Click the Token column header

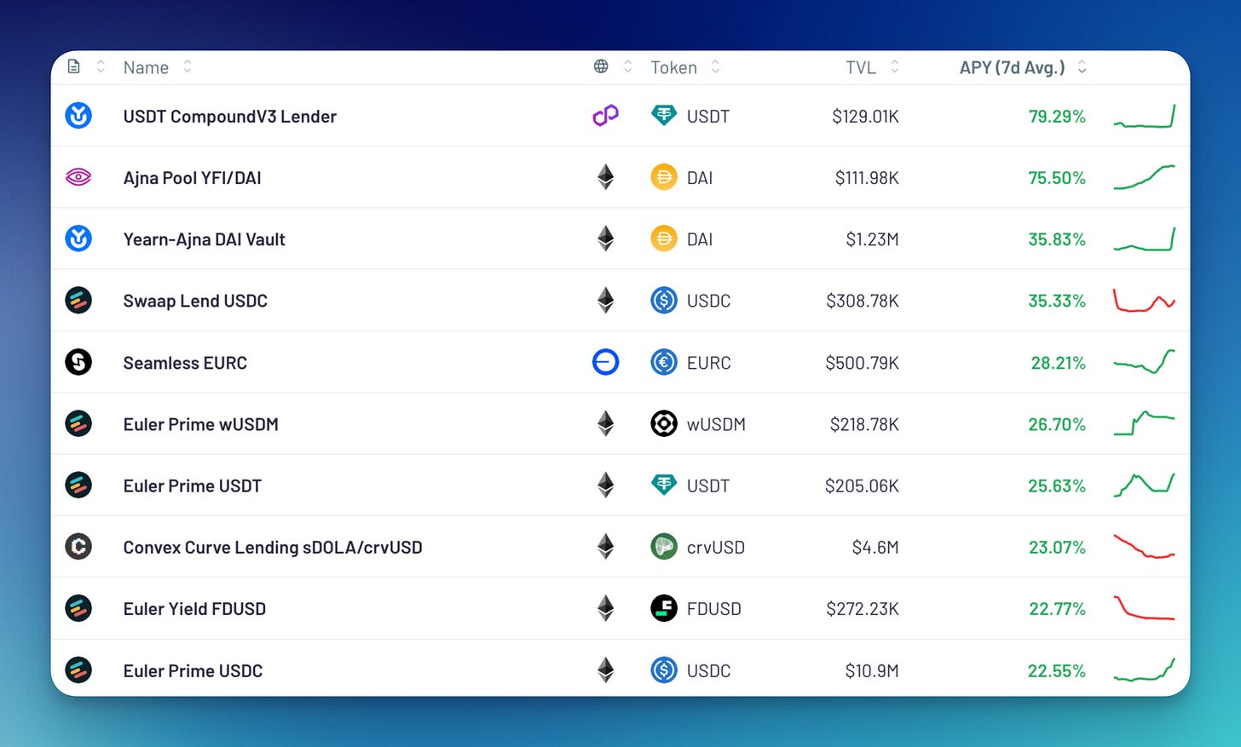673,67
